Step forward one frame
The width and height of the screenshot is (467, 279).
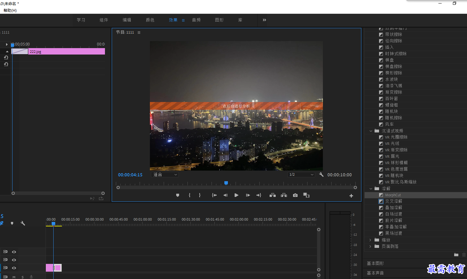[248, 195]
